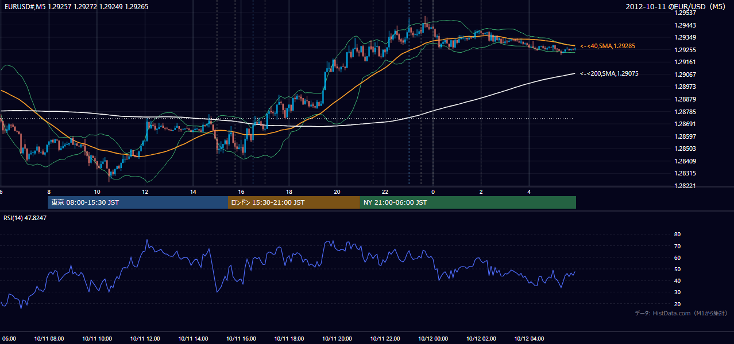Click the 10/11 08:00 bottom axis label
The width and height of the screenshot is (734, 344).
click(x=49, y=339)
